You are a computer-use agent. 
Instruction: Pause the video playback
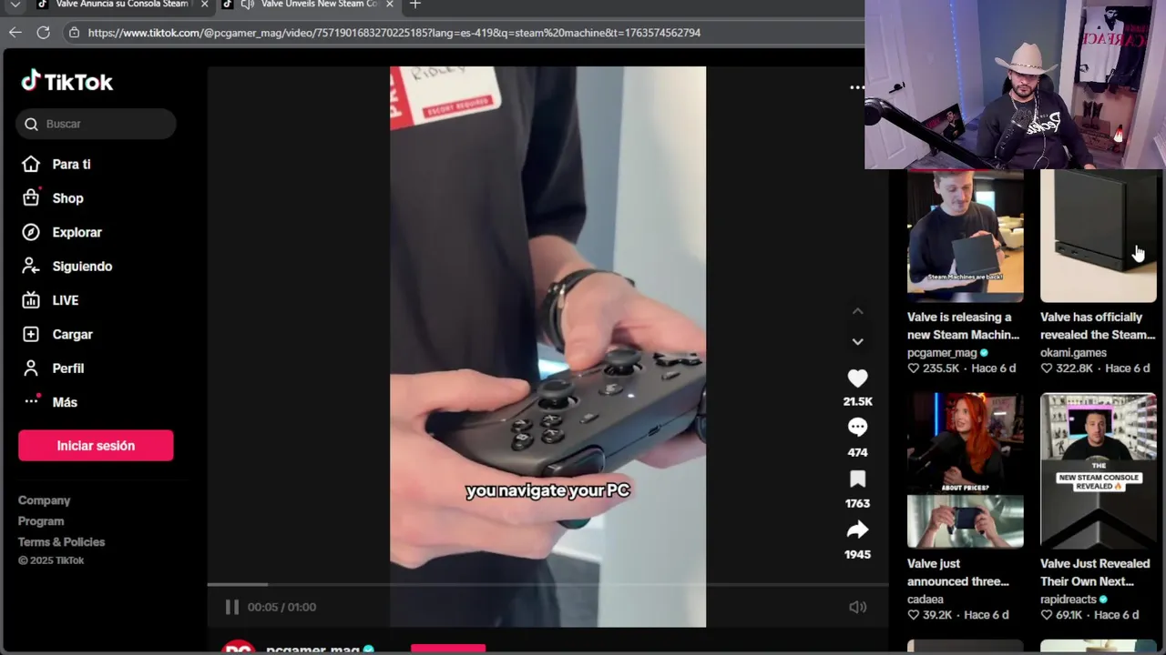[231, 607]
